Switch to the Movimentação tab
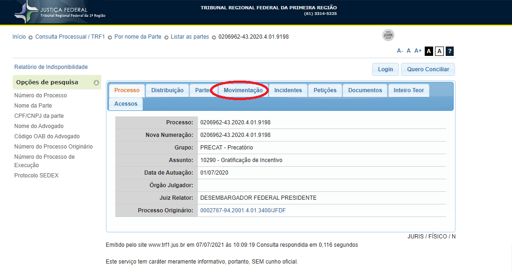The image size is (512, 271). click(x=243, y=90)
